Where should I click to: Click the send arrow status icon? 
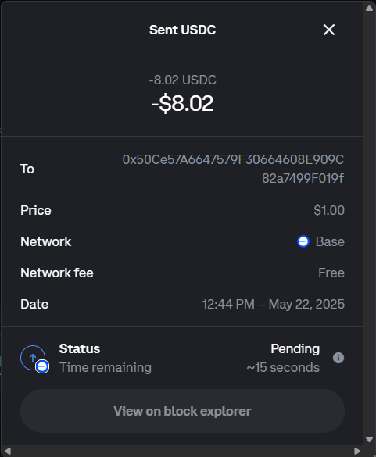[x=32, y=357]
